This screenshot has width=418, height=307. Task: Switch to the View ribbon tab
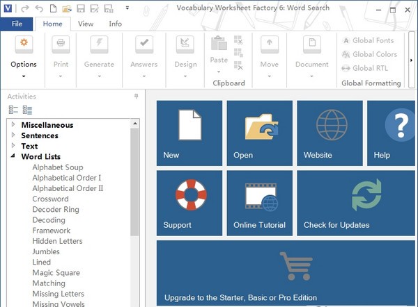(x=86, y=24)
